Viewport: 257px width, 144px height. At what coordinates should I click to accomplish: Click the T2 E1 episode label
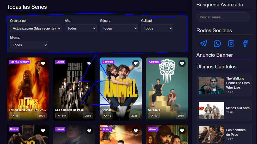click(x=230, y=139)
